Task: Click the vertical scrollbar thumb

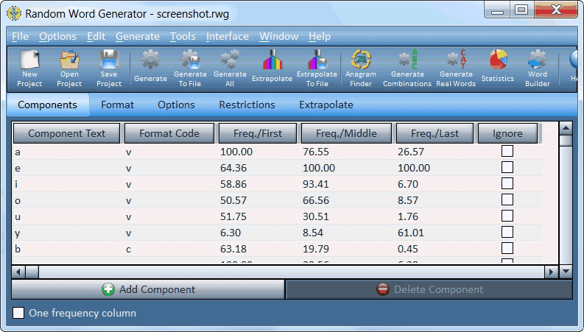Action: click(x=566, y=141)
